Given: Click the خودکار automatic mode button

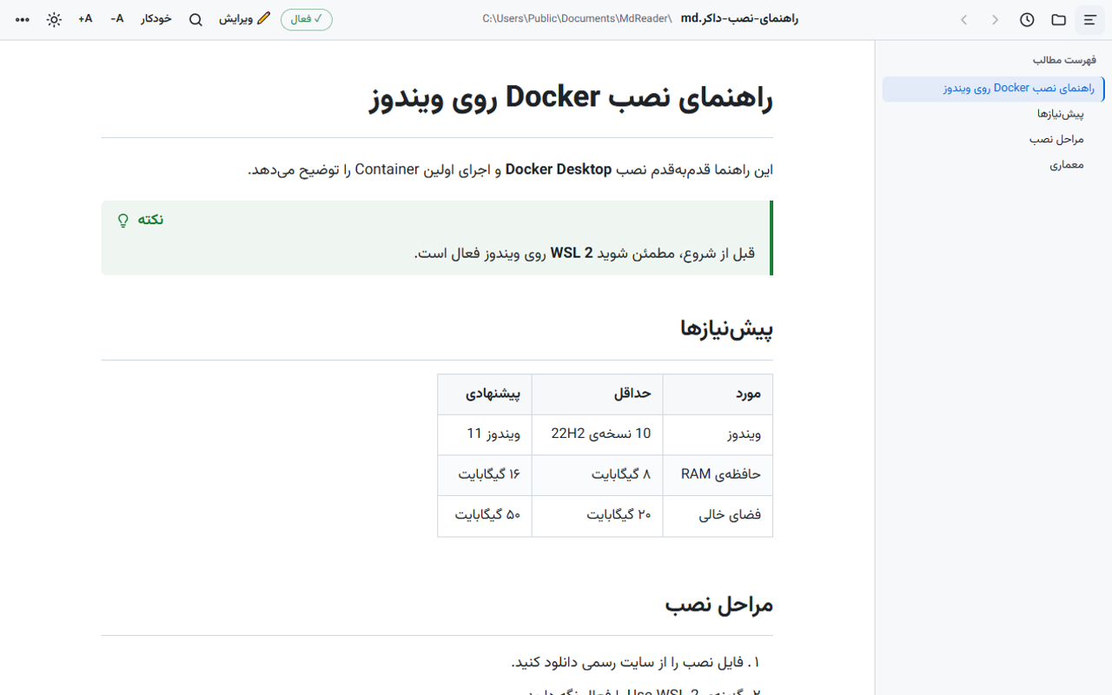Looking at the screenshot, I should click(x=156, y=19).
